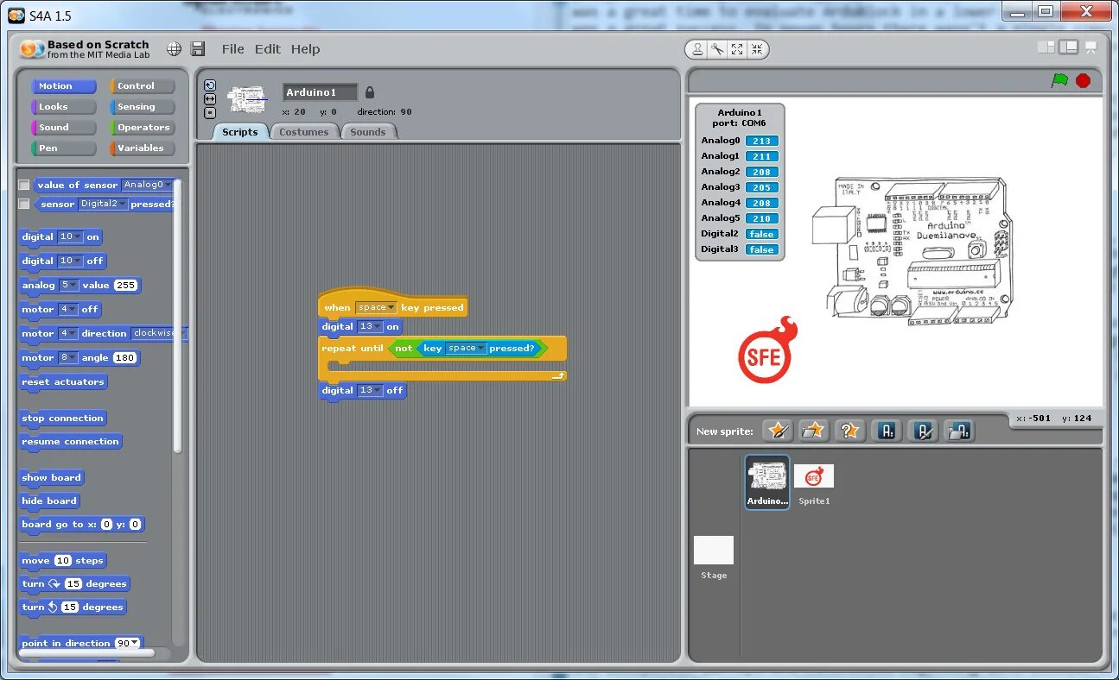The height and width of the screenshot is (680, 1119).
Task: Open pin dropdown on digital off palette block
Action: pyautogui.click(x=70, y=261)
